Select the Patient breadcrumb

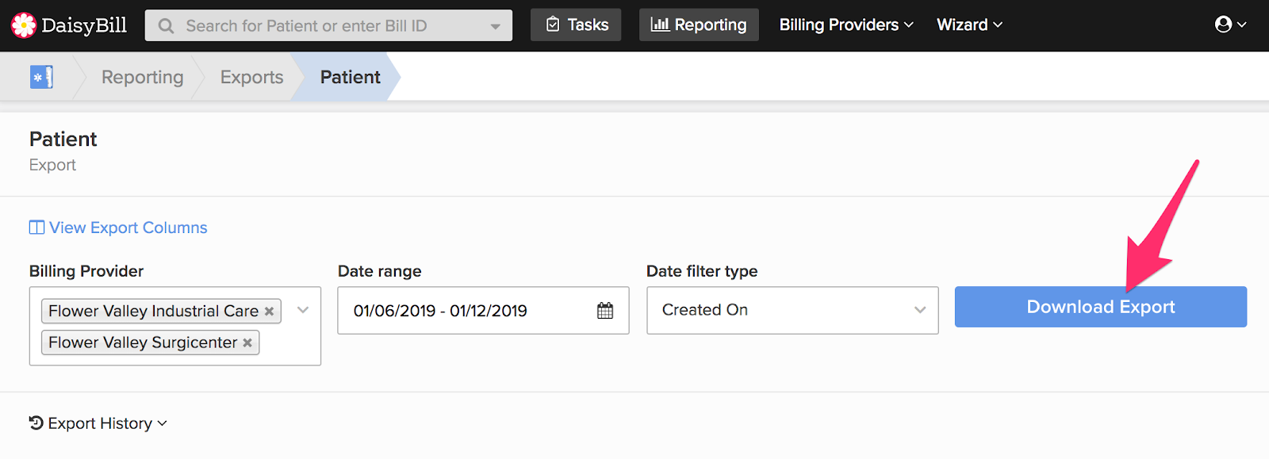point(351,77)
